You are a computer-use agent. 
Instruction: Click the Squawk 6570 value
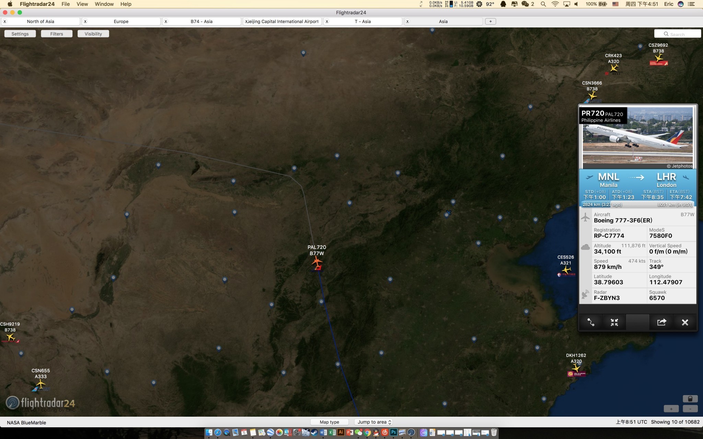(x=657, y=298)
